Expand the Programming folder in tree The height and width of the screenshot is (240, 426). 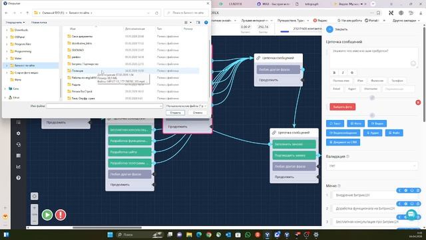(7, 51)
